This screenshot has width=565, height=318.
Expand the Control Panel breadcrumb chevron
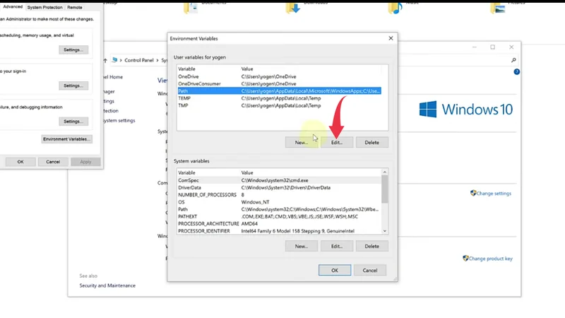[x=121, y=61]
